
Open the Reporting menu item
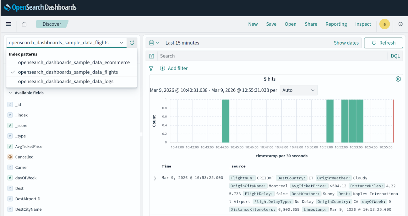[x=336, y=24]
